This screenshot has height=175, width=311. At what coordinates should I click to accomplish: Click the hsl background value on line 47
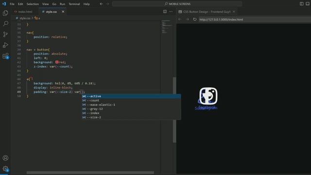pos(75,83)
